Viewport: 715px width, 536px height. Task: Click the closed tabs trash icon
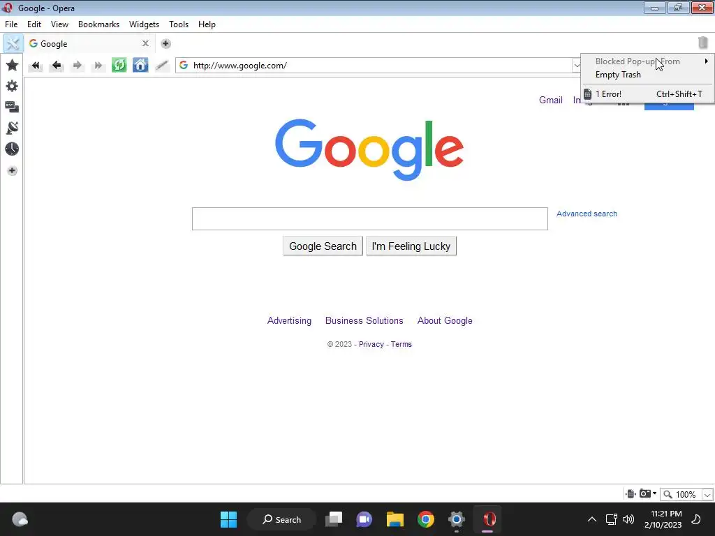(x=702, y=43)
